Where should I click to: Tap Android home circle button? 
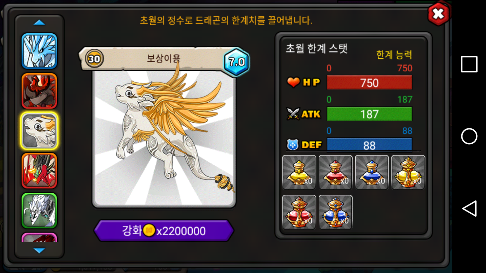469,136
